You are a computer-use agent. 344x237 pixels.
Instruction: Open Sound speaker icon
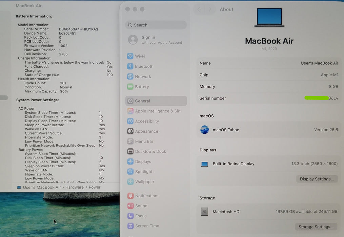[x=130, y=206]
